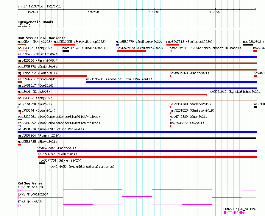Select the EPN2-IT1|NR_046824 gene label
This screenshot has height=216, width=265.
point(239,209)
